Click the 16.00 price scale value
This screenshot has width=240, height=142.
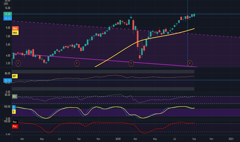click(8, 8)
